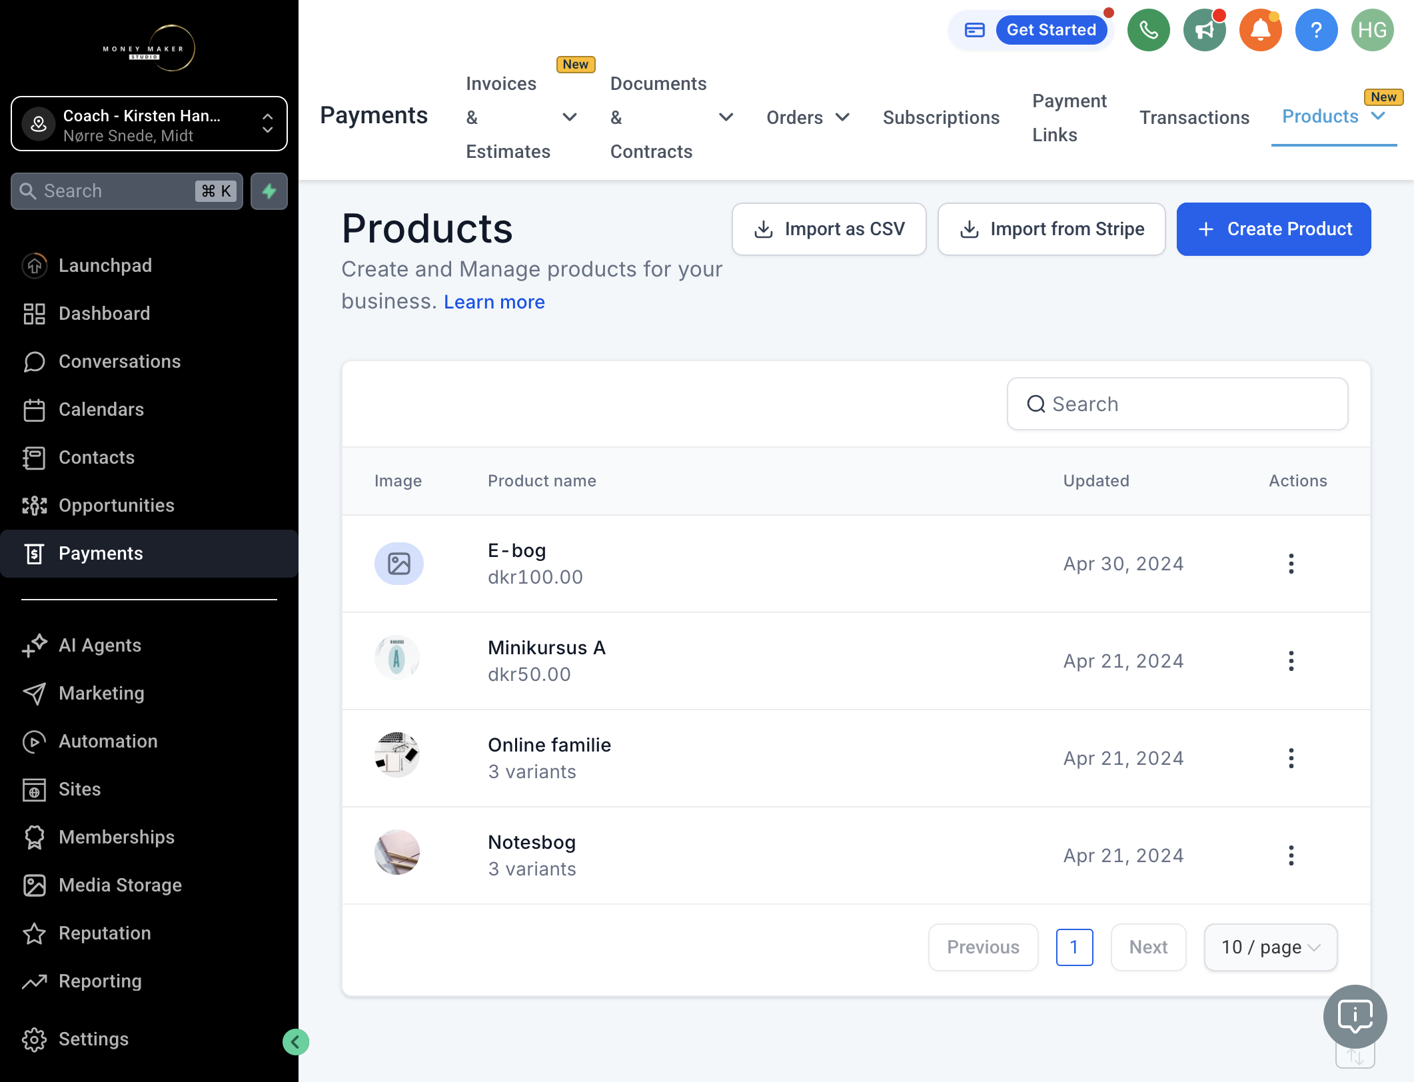The width and height of the screenshot is (1414, 1082).
Task: Open Conversations in the sidebar
Action: tap(149, 361)
